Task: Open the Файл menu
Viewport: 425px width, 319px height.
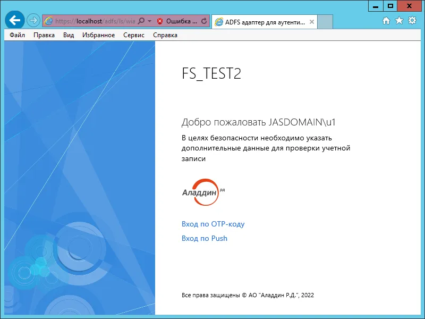Action: [x=18, y=35]
